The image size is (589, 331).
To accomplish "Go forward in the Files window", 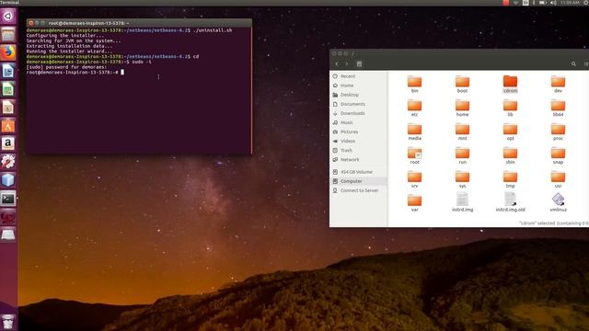I will click(347, 64).
